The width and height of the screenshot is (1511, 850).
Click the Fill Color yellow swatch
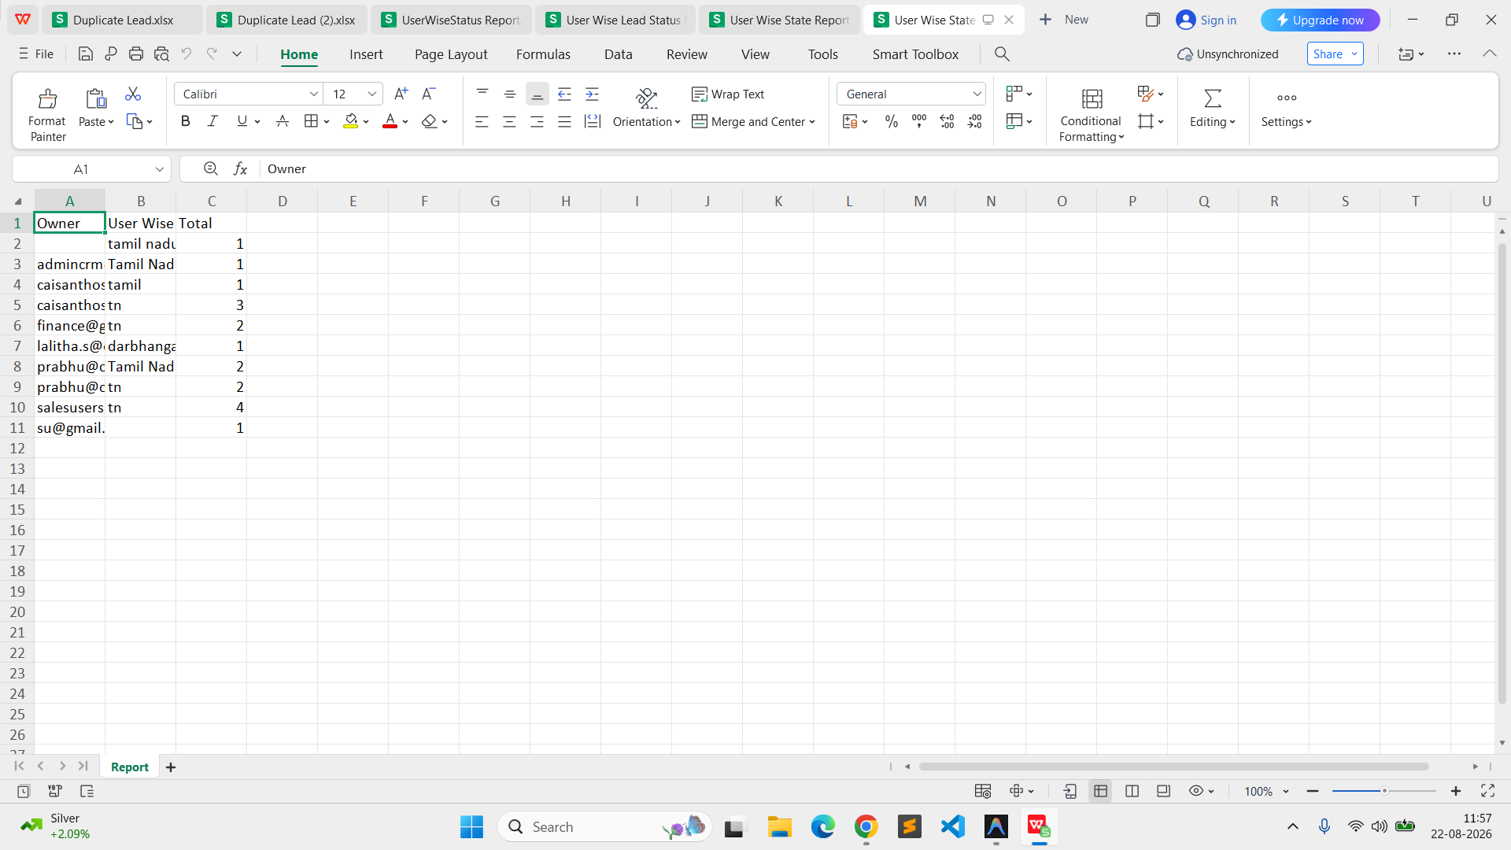point(350,121)
